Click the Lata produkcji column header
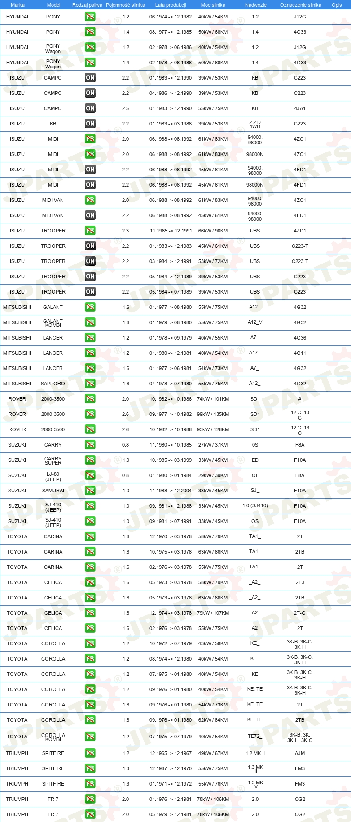The width and height of the screenshot is (351, 822). (171, 5)
